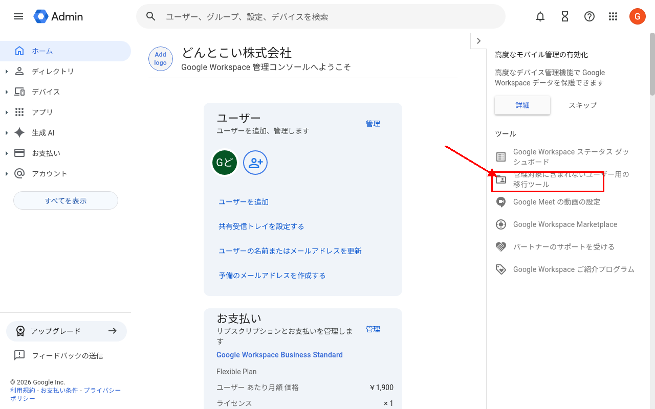Image resolution: width=655 pixels, height=409 pixels.
Task: Click the ディレクトリ person icon
Action: [x=19, y=71]
